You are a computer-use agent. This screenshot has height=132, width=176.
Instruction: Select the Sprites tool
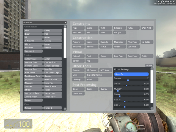pos(78,61)
